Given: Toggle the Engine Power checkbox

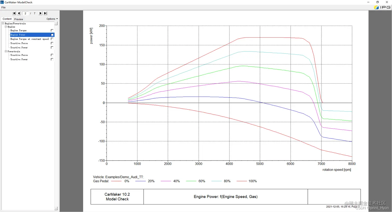Looking at the screenshot, I should [x=52, y=35].
